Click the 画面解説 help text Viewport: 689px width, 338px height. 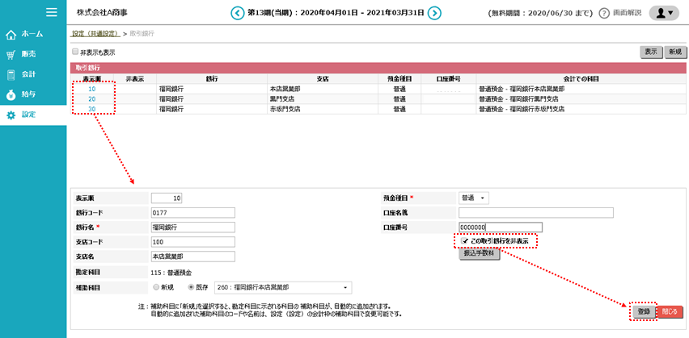(627, 13)
